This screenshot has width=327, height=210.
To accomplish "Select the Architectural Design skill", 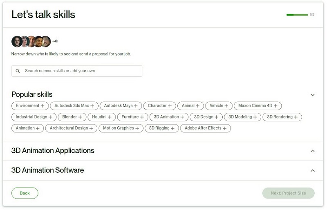I will tap(71, 128).
